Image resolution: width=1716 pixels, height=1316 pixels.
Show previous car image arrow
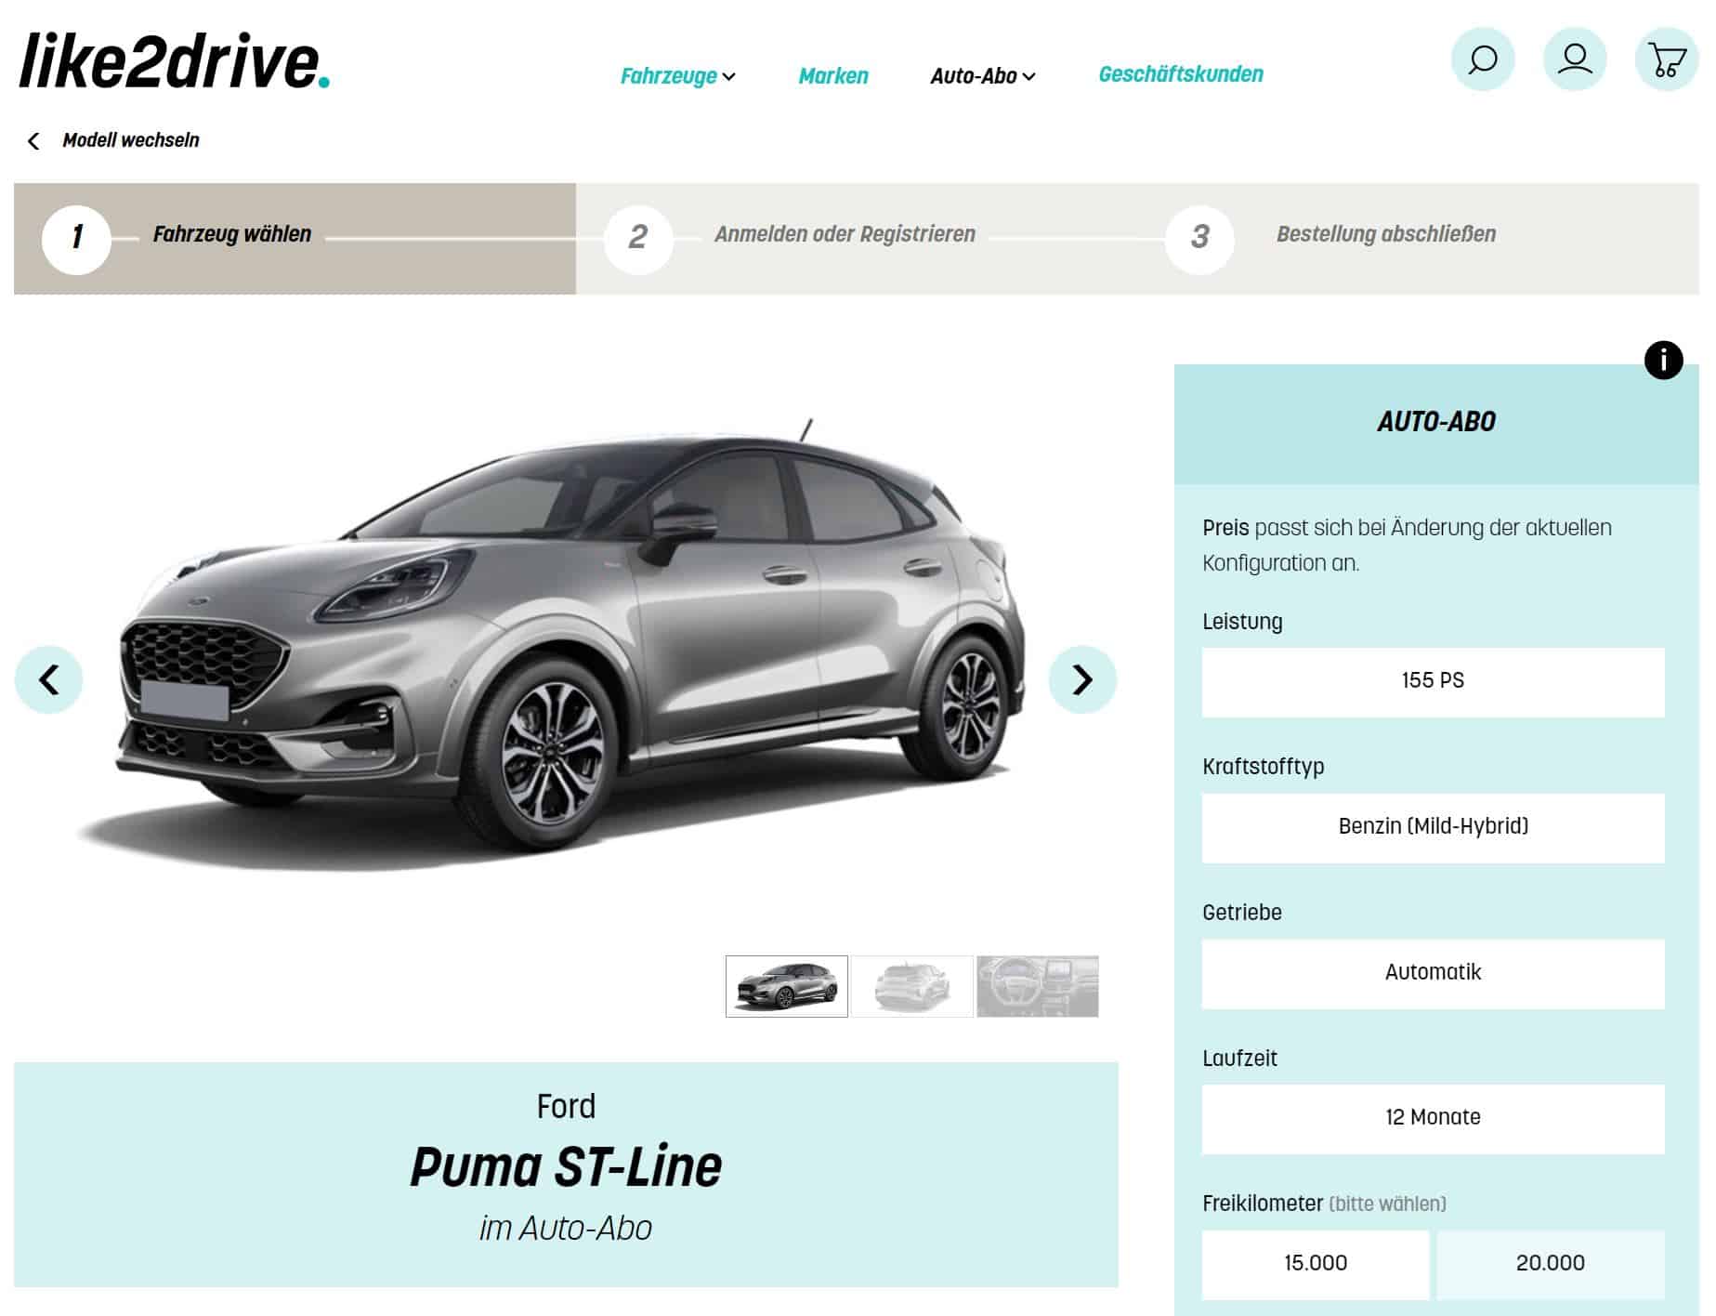pos(48,679)
